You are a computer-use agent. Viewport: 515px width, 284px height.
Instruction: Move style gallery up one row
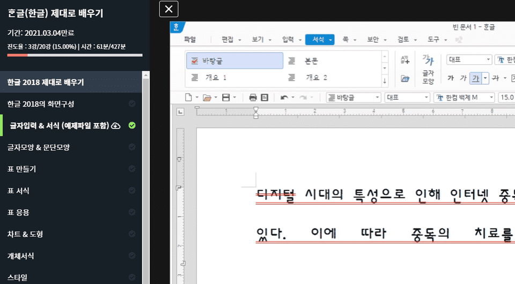(x=385, y=57)
